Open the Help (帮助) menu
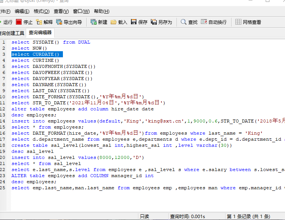 pos(102,11)
